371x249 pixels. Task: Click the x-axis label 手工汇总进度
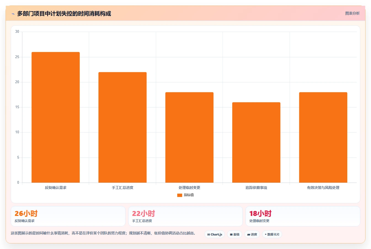(x=122, y=188)
